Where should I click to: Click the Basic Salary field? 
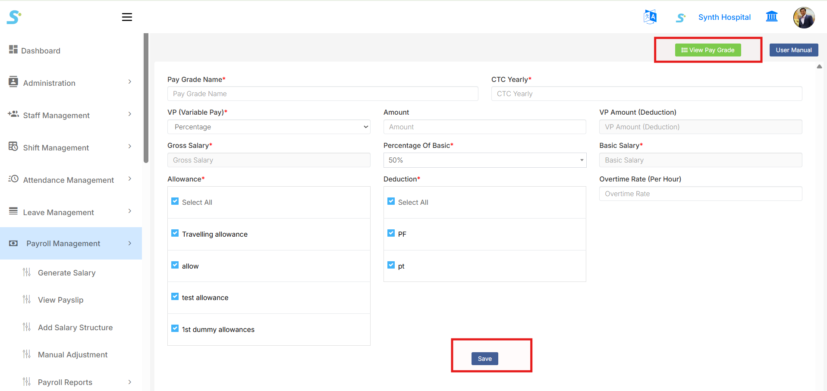point(701,160)
